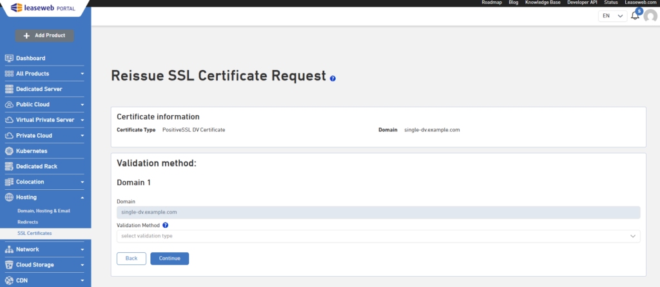Click the Leaseweb Portal logo
The height and width of the screenshot is (287, 660).
tap(43, 8)
